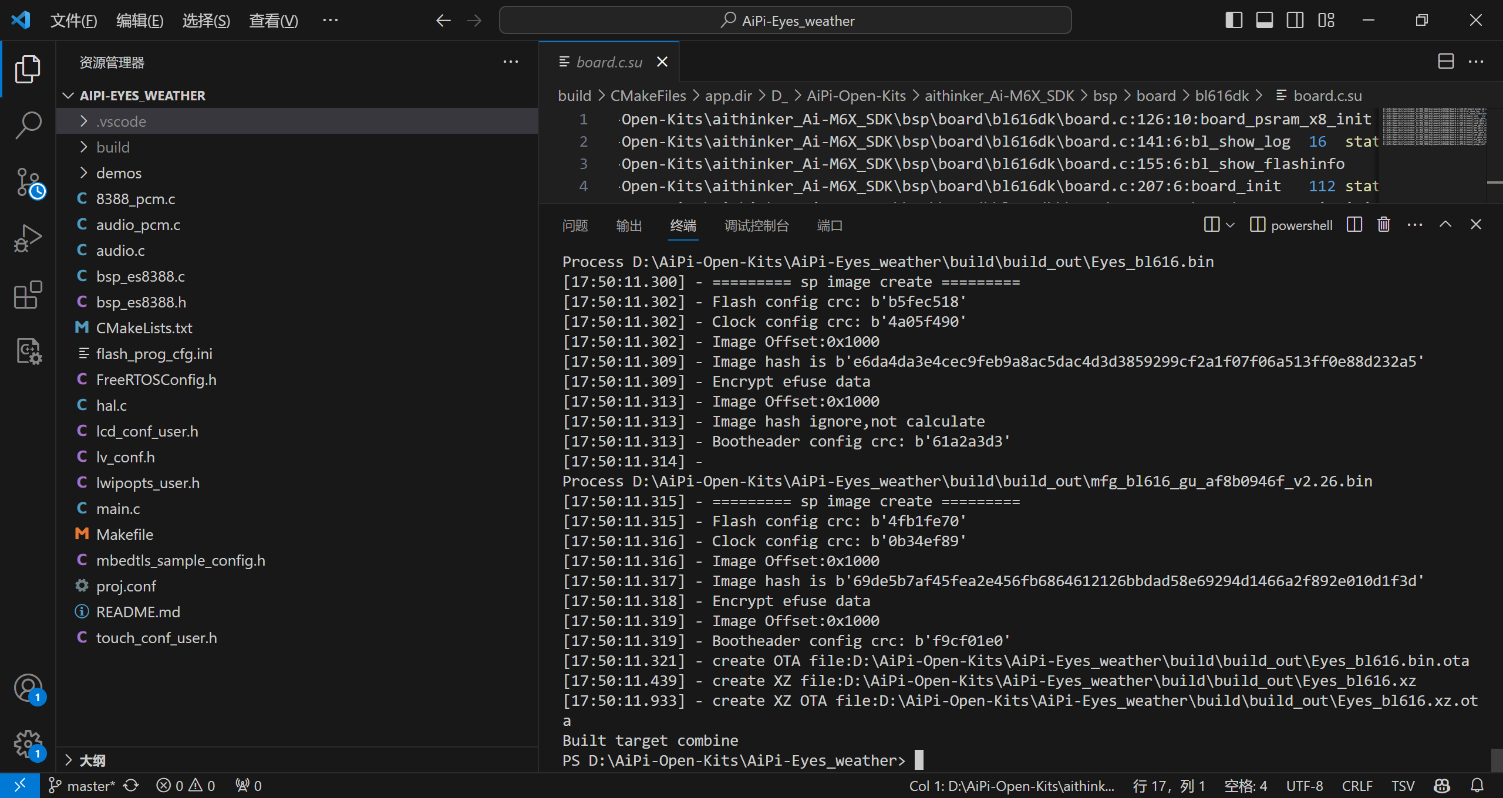The width and height of the screenshot is (1503, 798).
Task: Maximize terminal panel size
Action: [x=1445, y=225]
